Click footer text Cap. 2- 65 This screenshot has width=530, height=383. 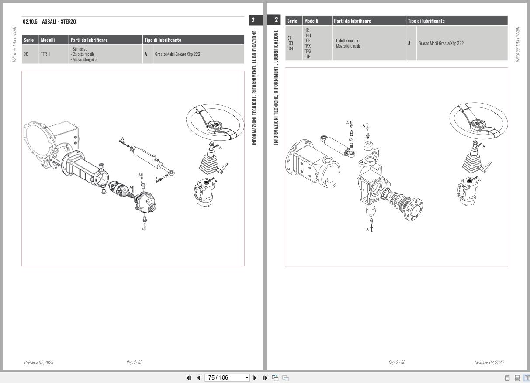135,362
